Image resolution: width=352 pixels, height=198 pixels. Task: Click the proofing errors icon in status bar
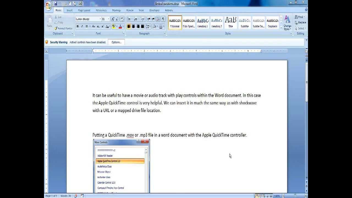(x=76, y=196)
